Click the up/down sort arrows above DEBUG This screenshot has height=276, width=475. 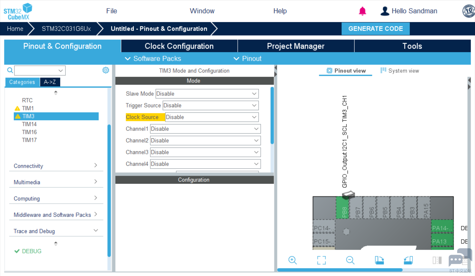(56, 244)
